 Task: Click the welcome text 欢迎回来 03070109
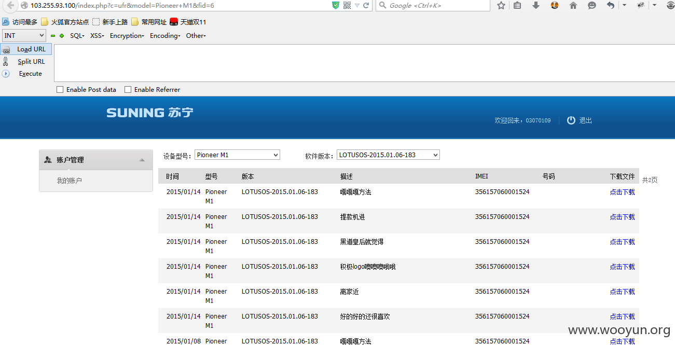coord(522,120)
